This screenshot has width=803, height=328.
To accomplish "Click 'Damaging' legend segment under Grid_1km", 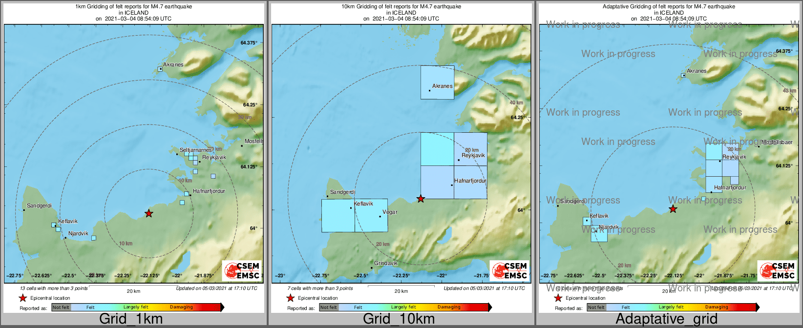I will click(182, 307).
